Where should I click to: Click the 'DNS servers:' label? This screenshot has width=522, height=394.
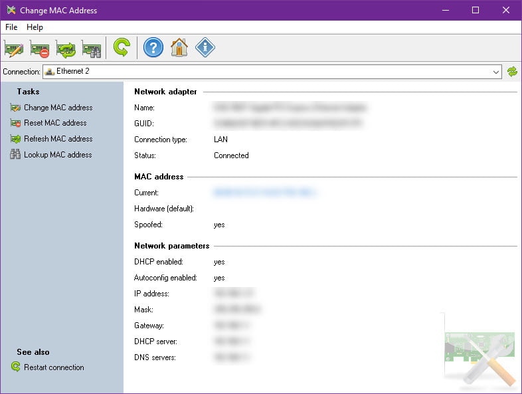pos(155,357)
